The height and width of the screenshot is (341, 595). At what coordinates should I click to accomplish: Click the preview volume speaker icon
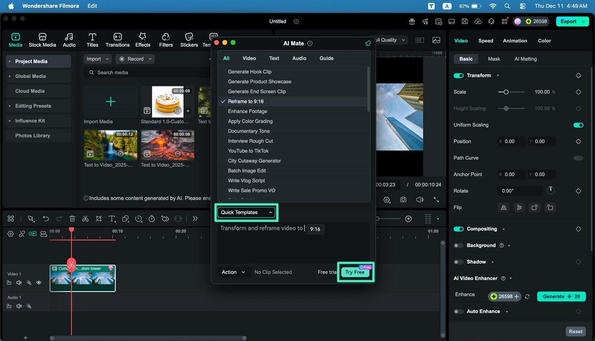tap(420, 200)
